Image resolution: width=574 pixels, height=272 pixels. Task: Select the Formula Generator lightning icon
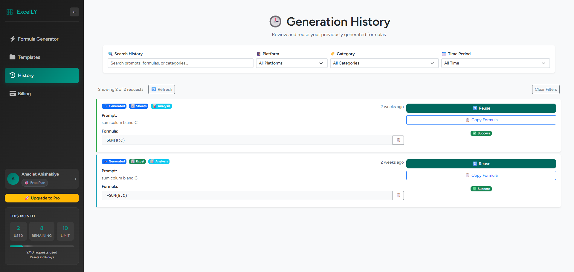(13, 39)
